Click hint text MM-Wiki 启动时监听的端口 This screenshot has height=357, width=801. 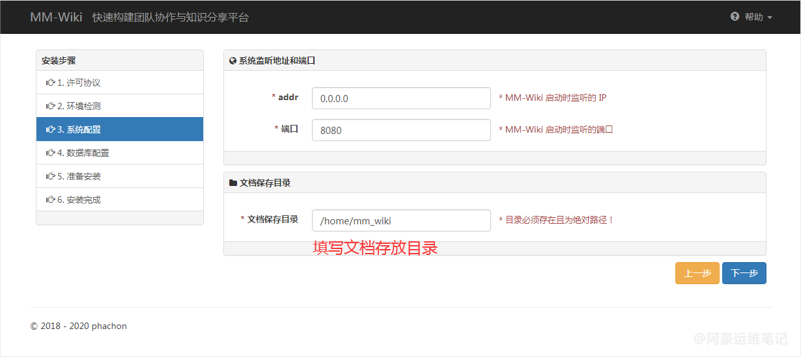(556, 129)
